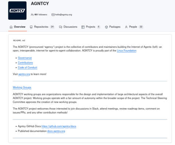
Task: Click the hello@agntcy.org email link
Action: [63, 15]
